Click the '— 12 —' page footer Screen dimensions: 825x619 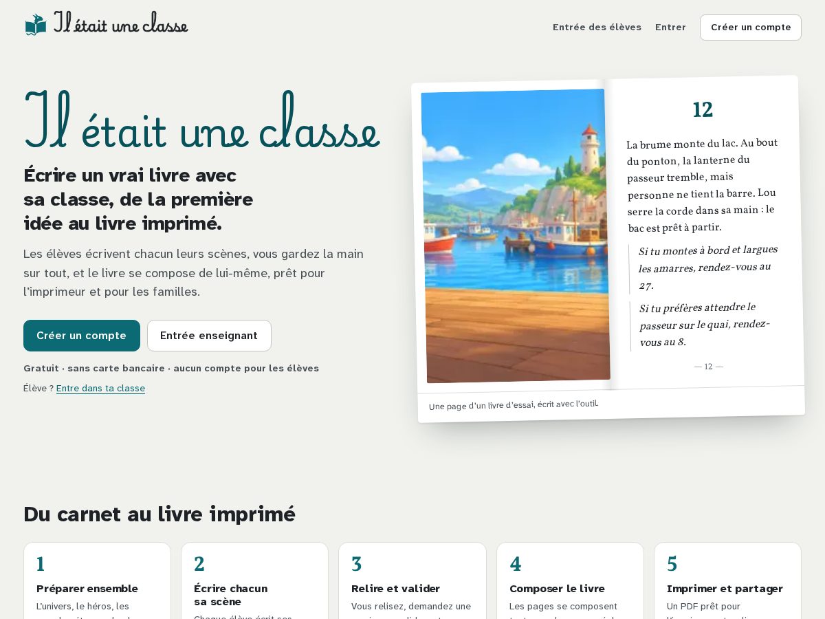pos(709,367)
